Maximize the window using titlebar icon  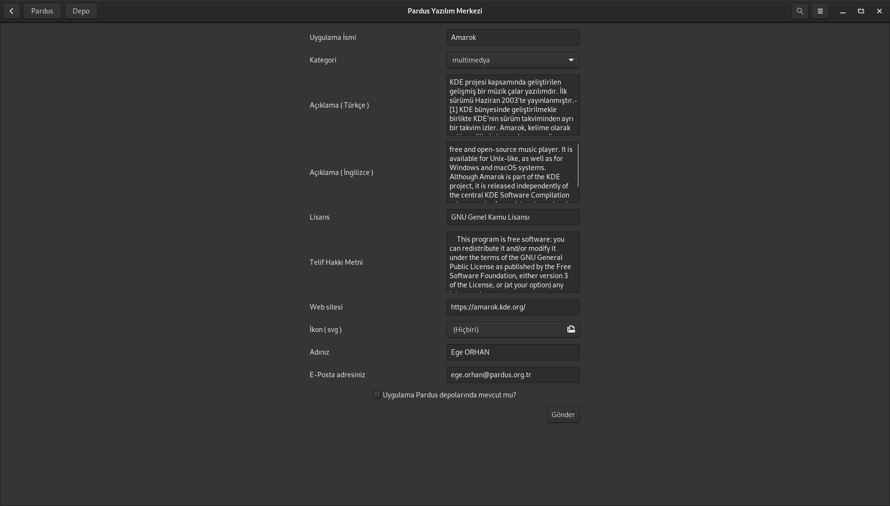click(861, 11)
